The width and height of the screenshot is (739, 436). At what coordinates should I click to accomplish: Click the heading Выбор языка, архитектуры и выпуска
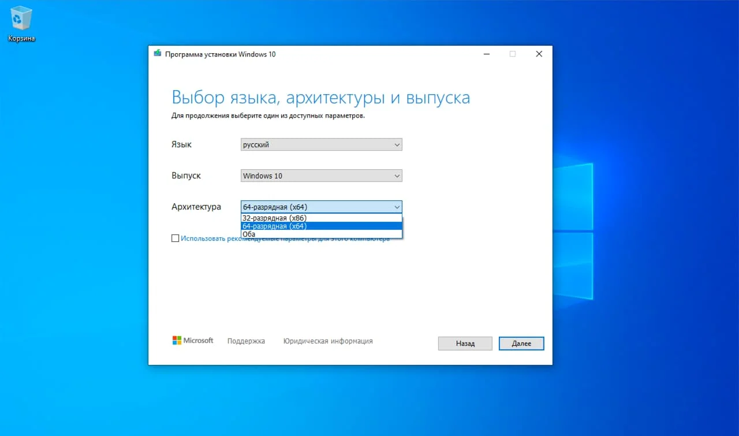pos(321,98)
